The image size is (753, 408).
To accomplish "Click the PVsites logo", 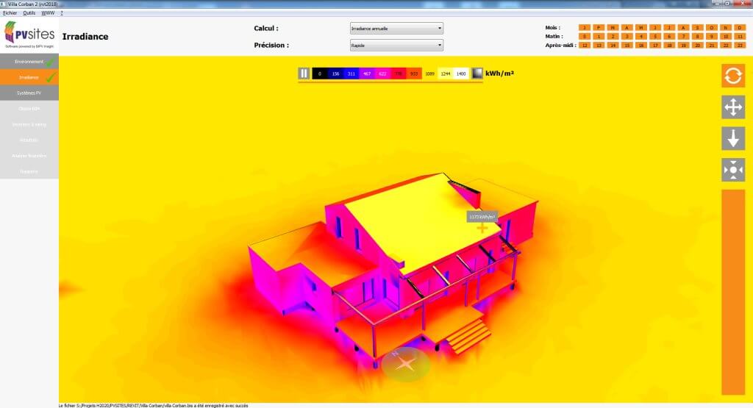I will point(29,34).
